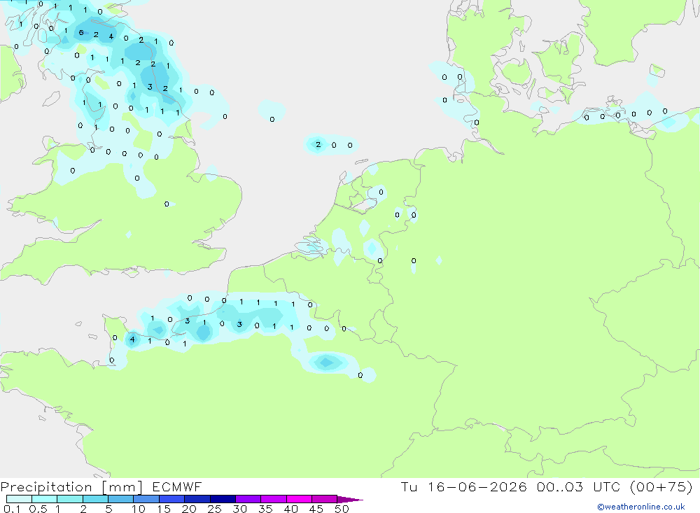Select the 15–20 mm legend swatch
The image size is (700, 513).
172,499
